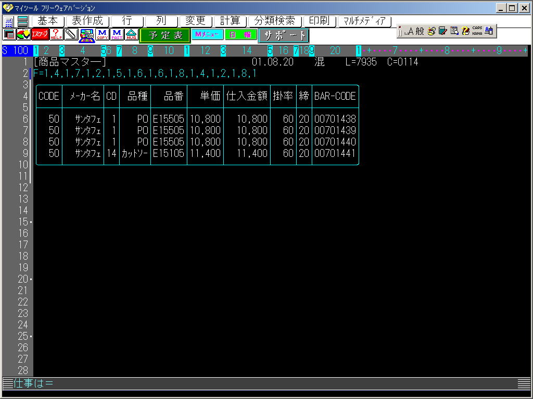The width and height of the screenshot is (533, 399).
Task: Click the overlapping windows toolbar icon
Action: click(x=9, y=34)
